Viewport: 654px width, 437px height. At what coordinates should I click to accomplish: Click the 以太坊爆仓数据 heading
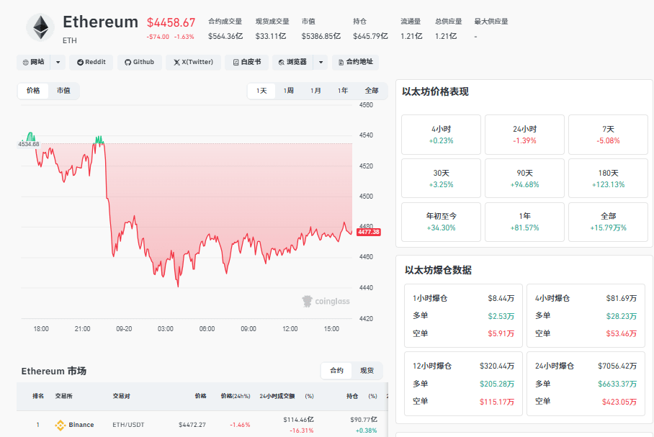coord(439,270)
